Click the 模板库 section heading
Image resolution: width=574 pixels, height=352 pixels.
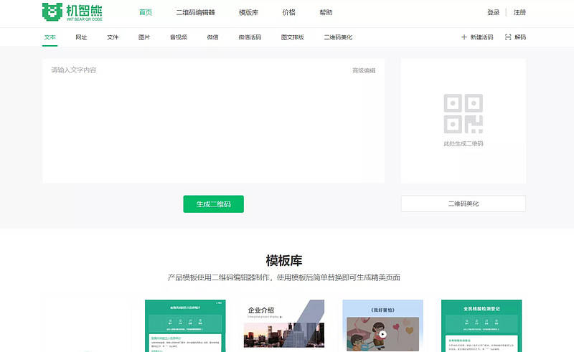284,260
